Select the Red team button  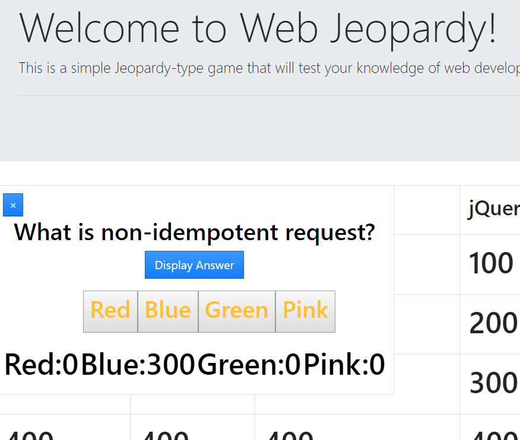pyautogui.click(x=110, y=311)
